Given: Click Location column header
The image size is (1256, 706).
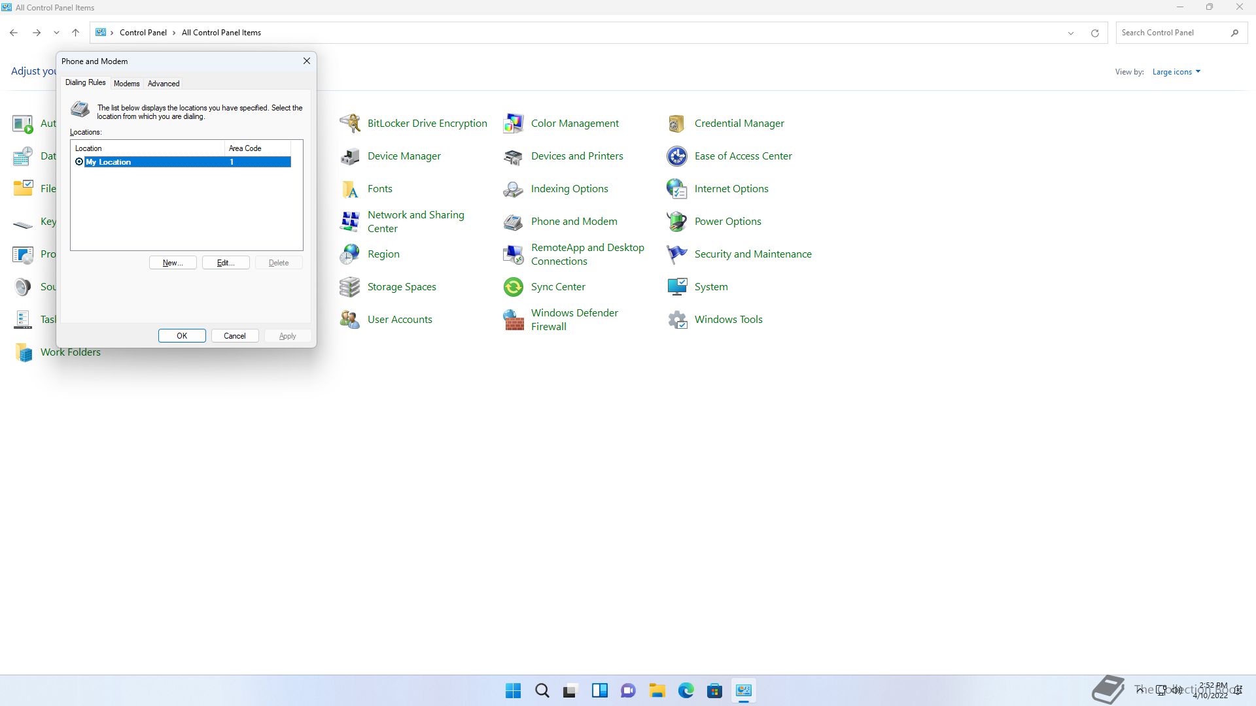Looking at the screenshot, I should (x=148, y=148).
